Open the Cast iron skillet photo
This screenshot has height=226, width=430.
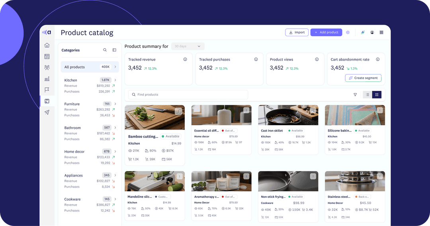pyautogui.click(x=288, y=115)
